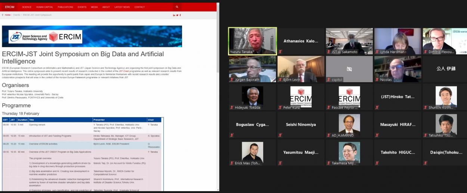Click muted mic icon on Yasumitsu Maeji tile

pyautogui.click(x=280, y=163)
